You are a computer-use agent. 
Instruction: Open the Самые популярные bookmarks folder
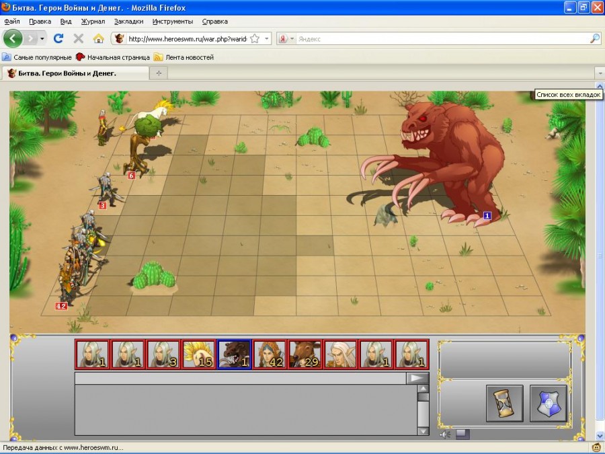(37, 57)
